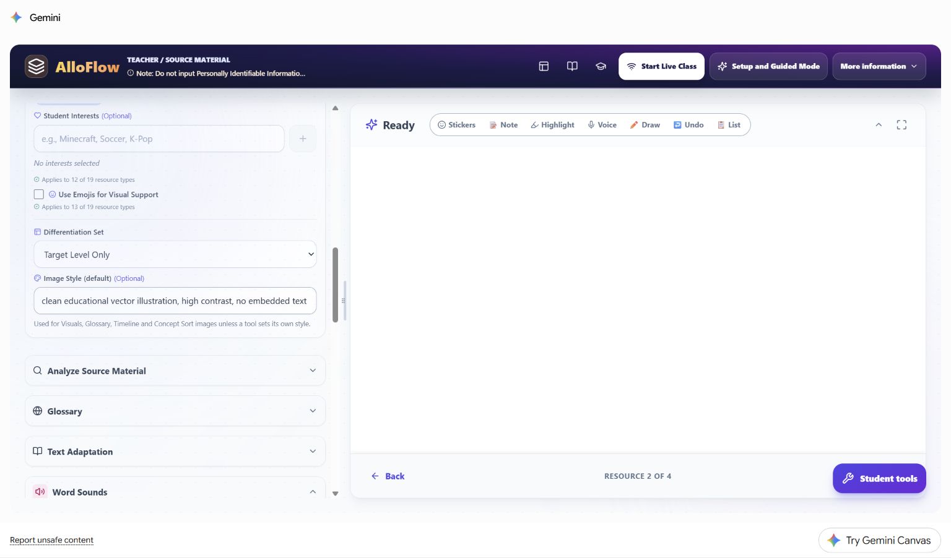951x558 pixels.
Task: Click the graduation cap icon
Action: click(601, 66)
